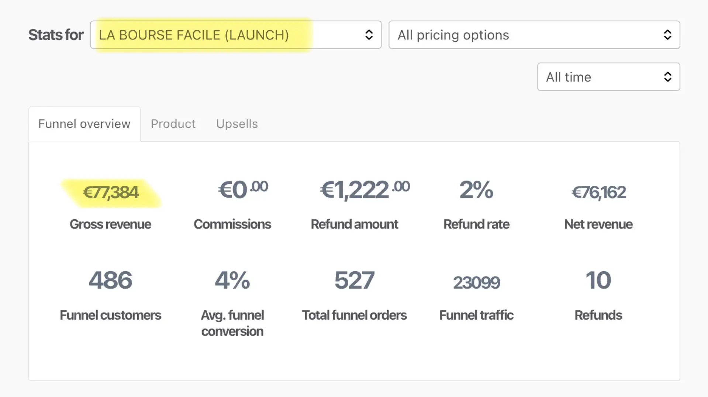708x397 pixels.
Task: Click the 10 refunds count
Action: pos(598,280)
